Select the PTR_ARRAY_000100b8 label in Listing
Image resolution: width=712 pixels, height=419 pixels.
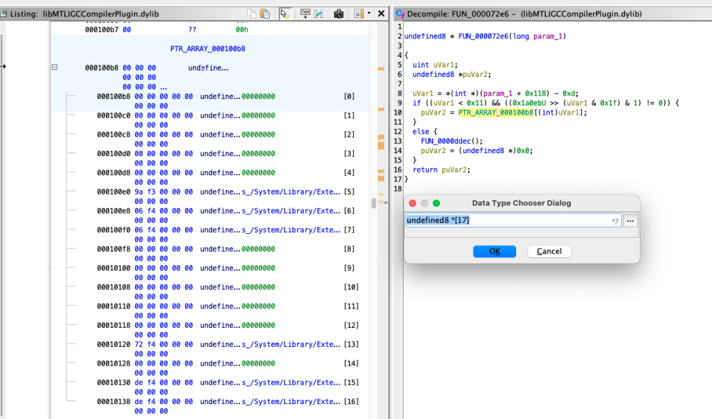(207, 48)
